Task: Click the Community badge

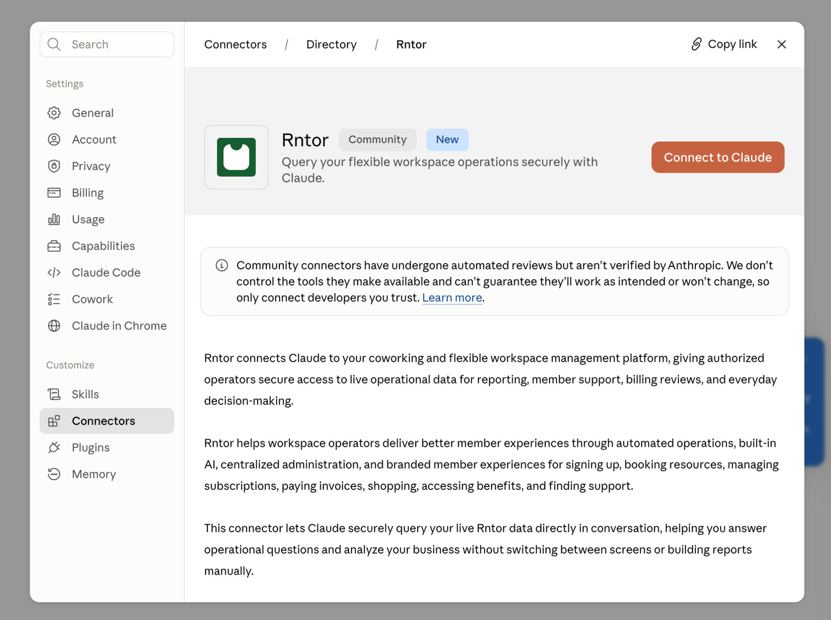Action: (x=377, y=140)
